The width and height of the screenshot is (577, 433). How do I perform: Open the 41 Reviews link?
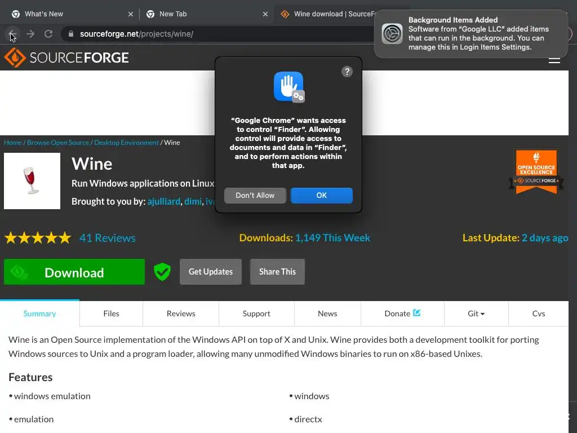tap(108, 238)
